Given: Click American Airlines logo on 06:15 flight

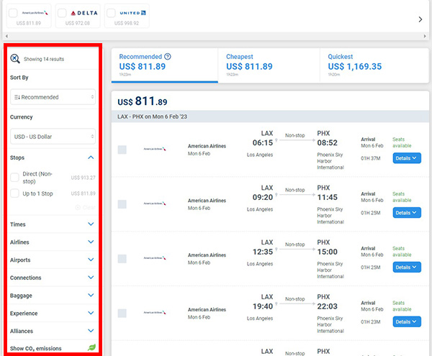Looking at the screenshot, I should tap(155, 149).
